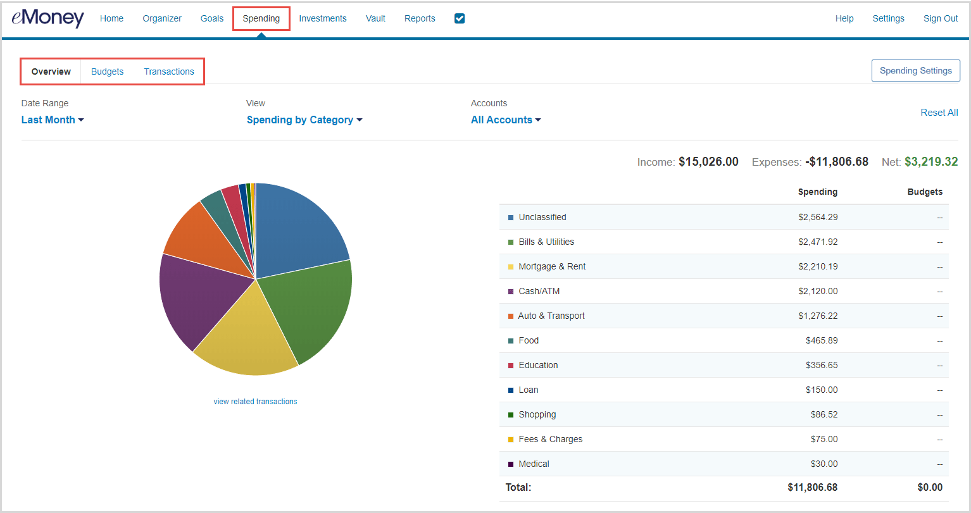The width and height of the screenshot is (971, 513).
Task: Click the Food category color swatch
Action: click(510, 340)
